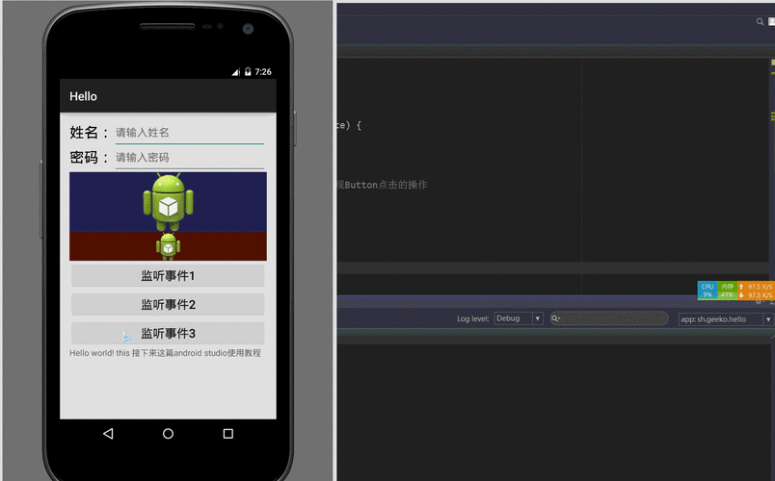Click the Button点击的操作 code comment

pos(386,185)
